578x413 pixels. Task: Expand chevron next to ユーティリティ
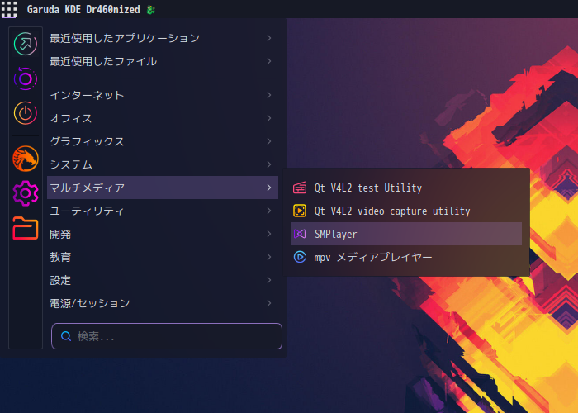click(x=269, y=211)
